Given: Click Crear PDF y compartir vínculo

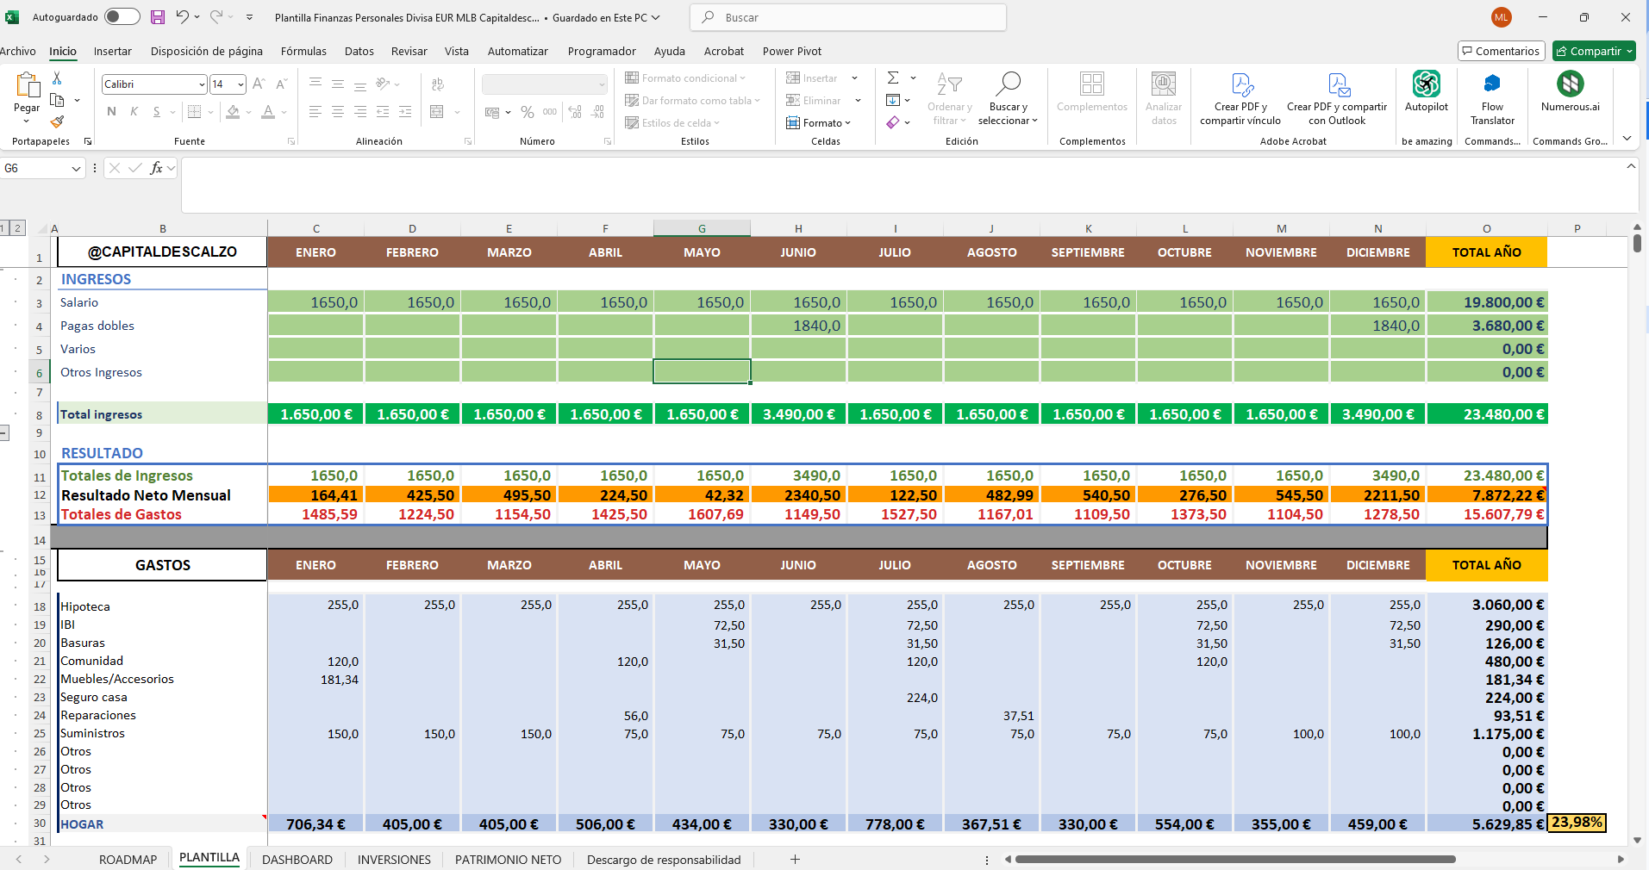Looking at the screenshot, I should (x=1240, y=99).
